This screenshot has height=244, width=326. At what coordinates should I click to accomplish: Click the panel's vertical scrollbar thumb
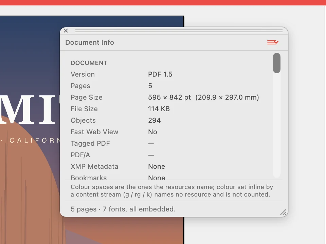pyautogui.click(x=277, y=63)
